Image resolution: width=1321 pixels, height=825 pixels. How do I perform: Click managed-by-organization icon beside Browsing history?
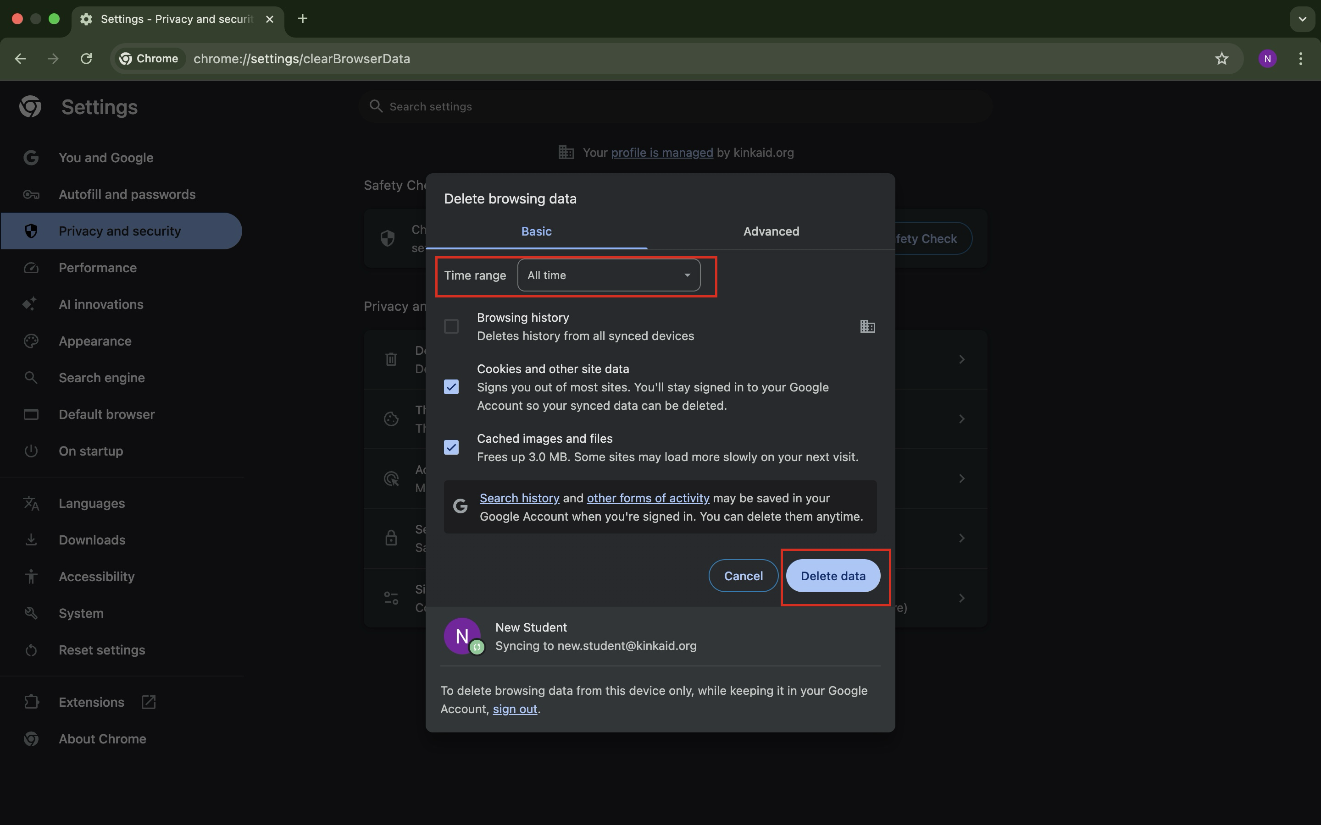[x=867, y=326]
